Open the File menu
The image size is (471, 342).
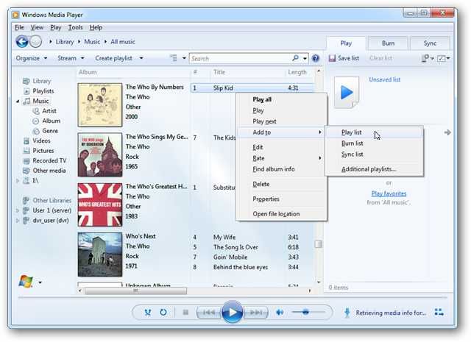[19, 27]
